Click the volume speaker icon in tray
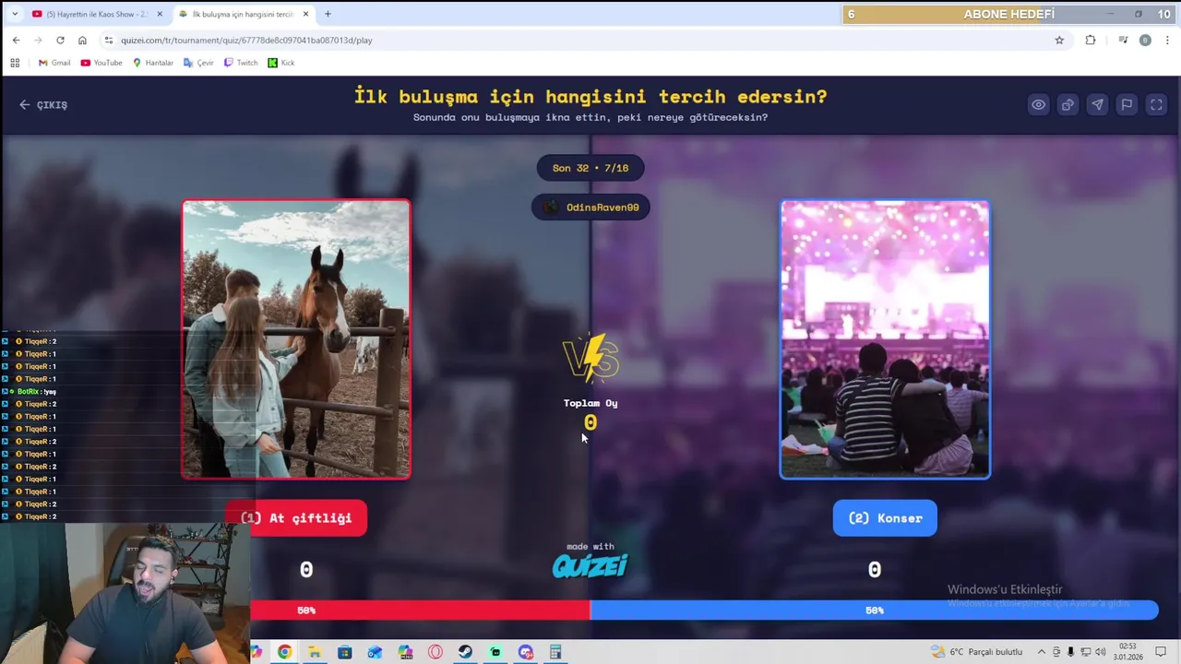Viewport: 1181px width, 664px height. click(x=1100, y=652)
